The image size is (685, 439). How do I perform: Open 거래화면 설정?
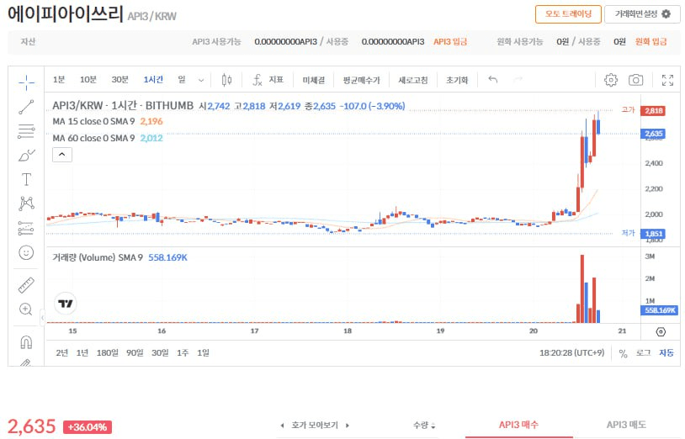pyautogui.click(x=642, y=14)
